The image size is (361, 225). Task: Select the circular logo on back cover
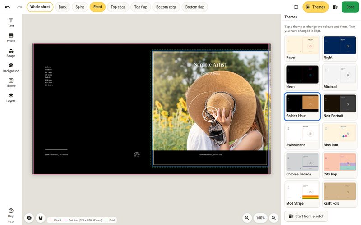tap(137, 155)
